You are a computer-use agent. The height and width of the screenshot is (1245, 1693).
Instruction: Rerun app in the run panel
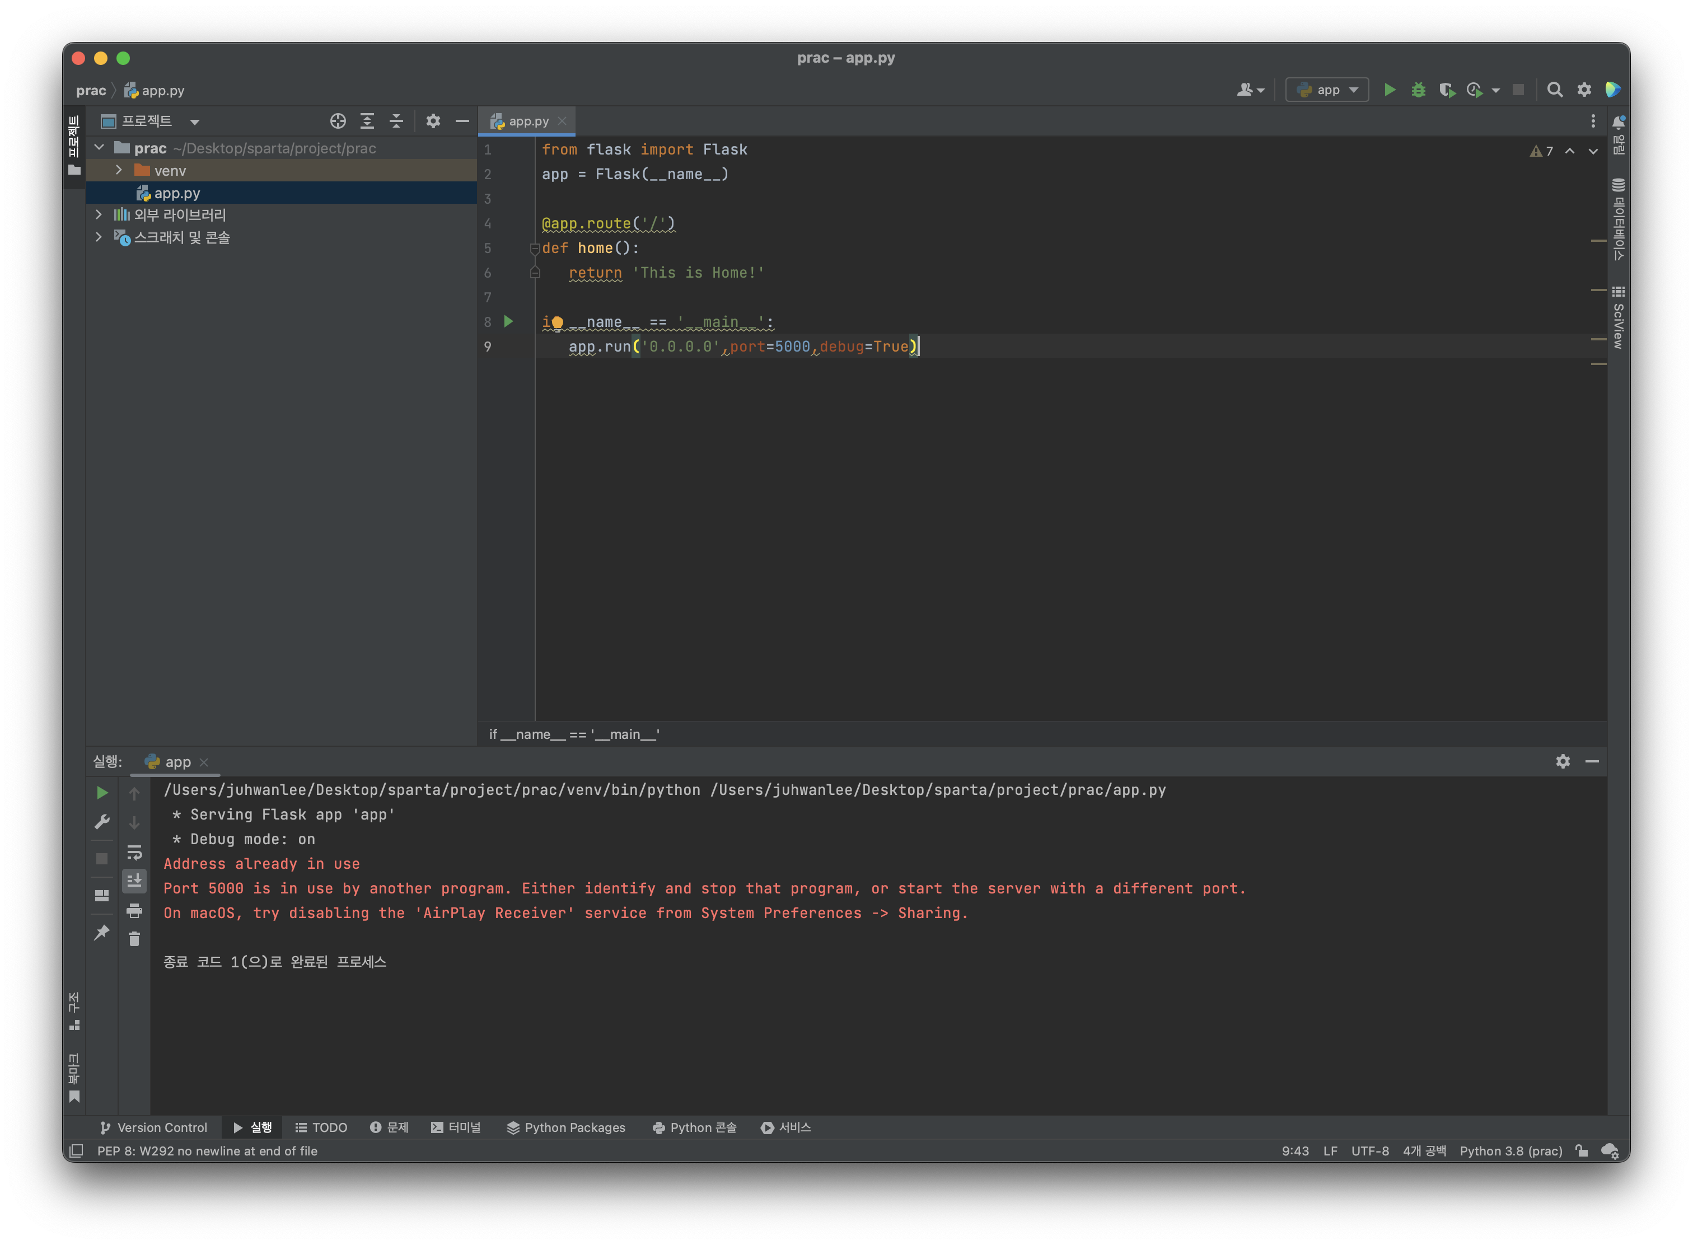(x=102, y=793)
